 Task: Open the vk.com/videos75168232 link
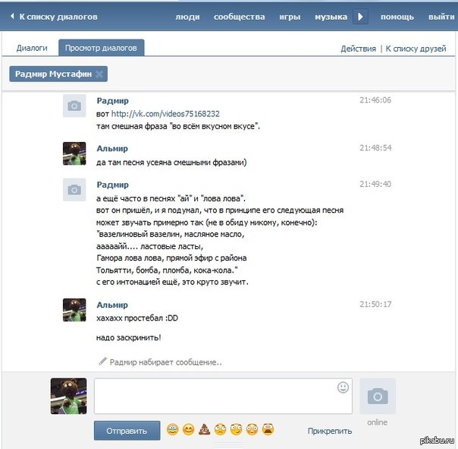point(165,114)
